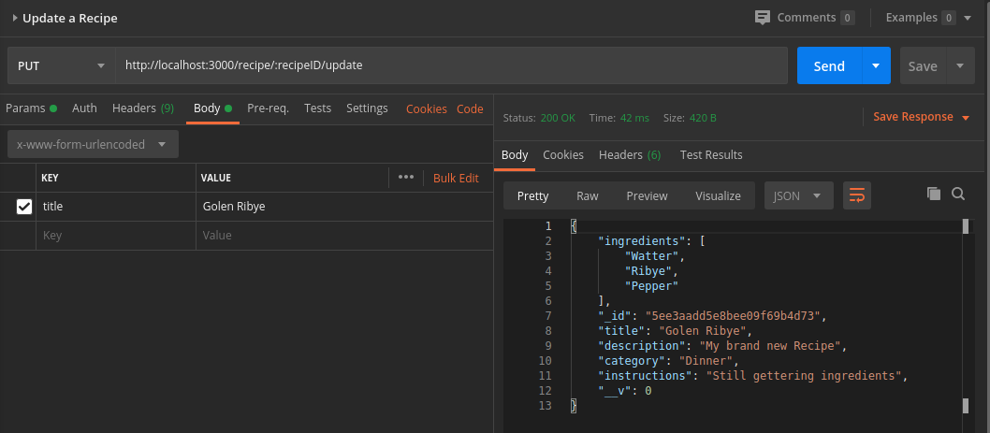The height and width of the screenshot is (433, 990).
Task: Click the Send button
Action: point(829,65)
